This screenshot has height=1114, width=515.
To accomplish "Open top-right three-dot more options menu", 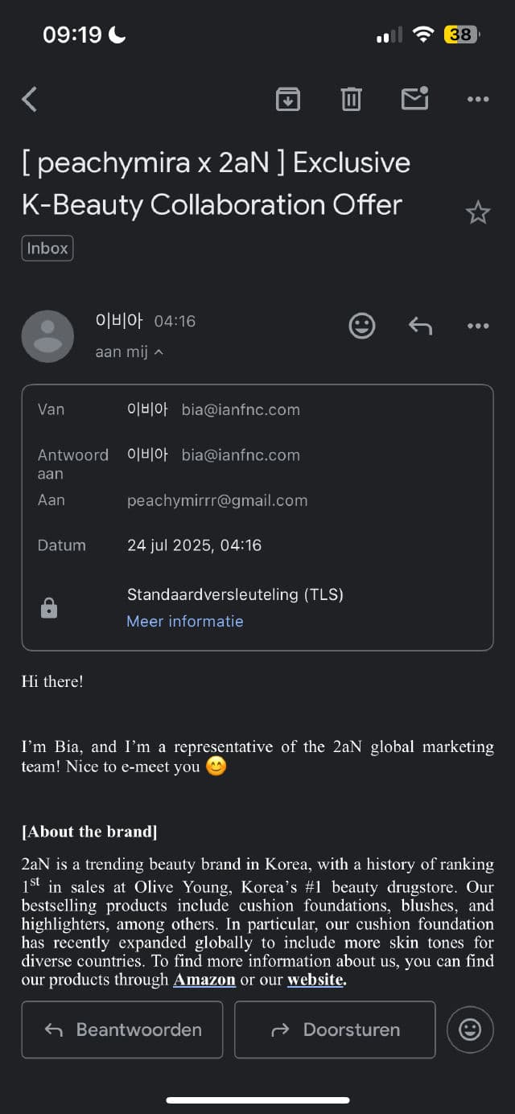I will click(x=478, y=99).
